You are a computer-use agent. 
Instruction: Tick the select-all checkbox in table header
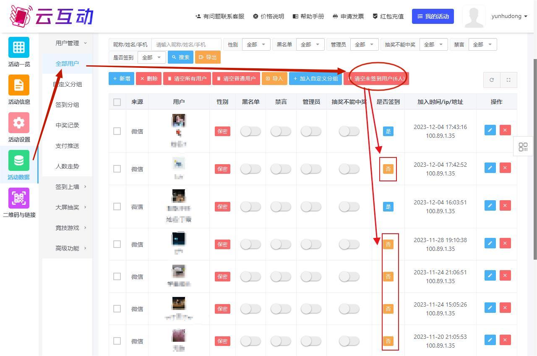[x=117, y=102]
